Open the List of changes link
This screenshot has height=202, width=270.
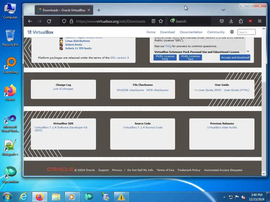pyautogui.click(x=63, y=89)
